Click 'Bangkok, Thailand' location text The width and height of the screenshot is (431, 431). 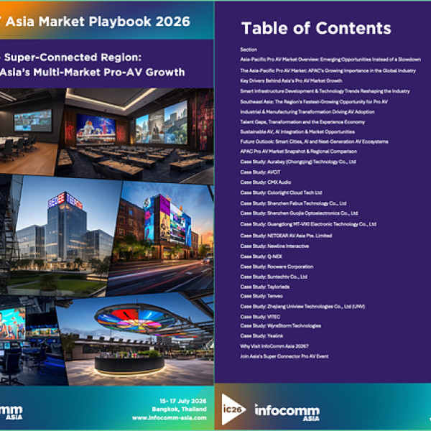click(179, 409)
